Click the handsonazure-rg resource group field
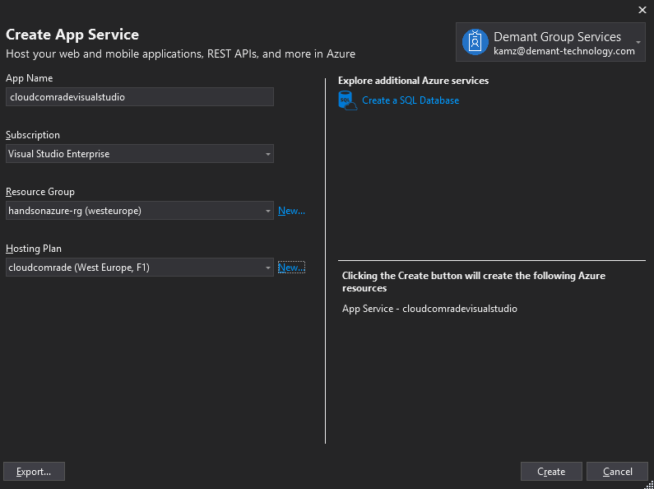Viewport: 654px width, 489px height. (x=132, y=211)
